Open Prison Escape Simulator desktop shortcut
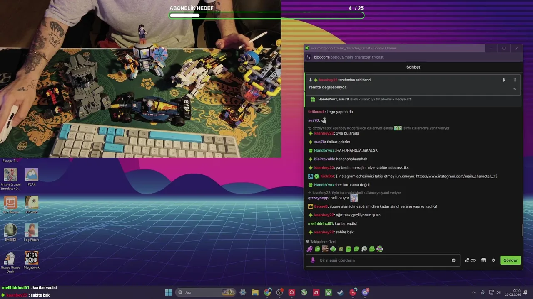The width and height of the screenshot is (533, 299). point(10,179)
